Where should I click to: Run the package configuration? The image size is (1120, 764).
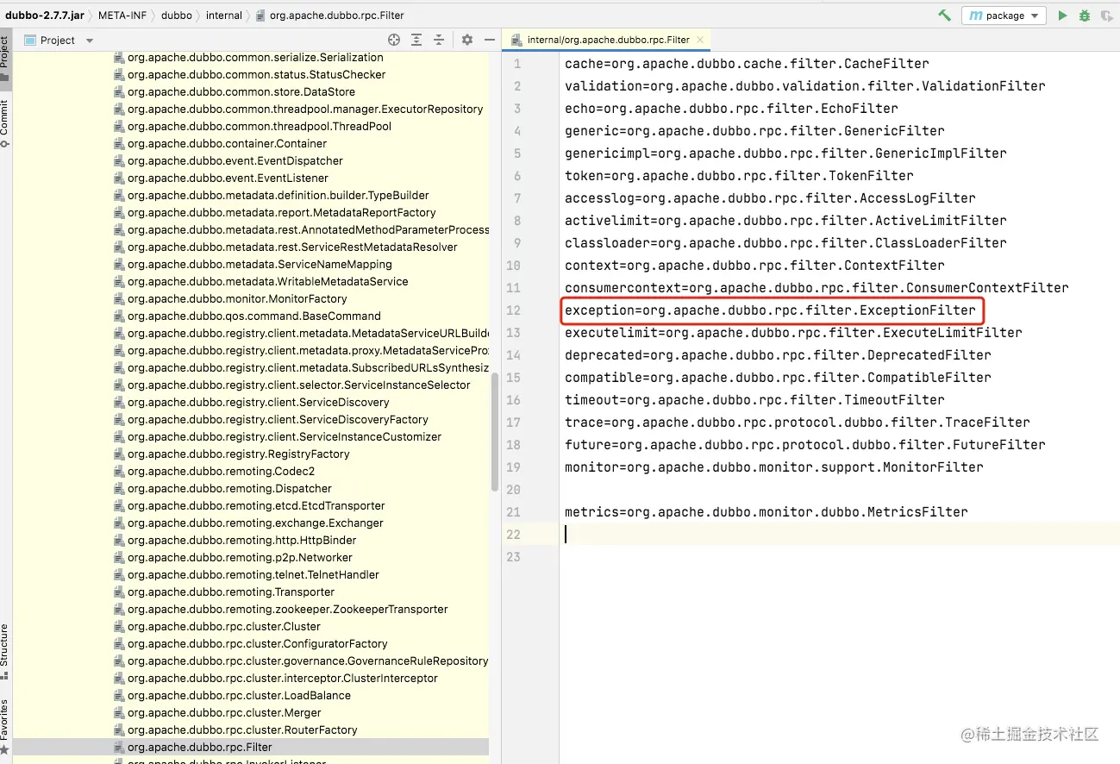pyautogui.click(x=1062, y=16)
